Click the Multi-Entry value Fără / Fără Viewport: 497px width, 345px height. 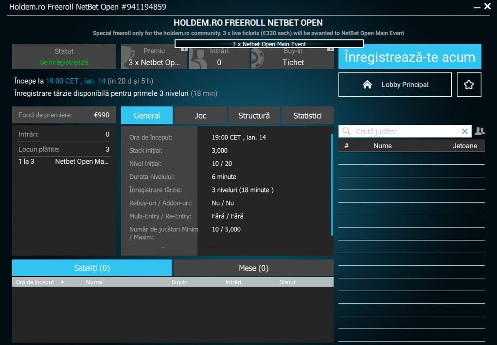228,216
